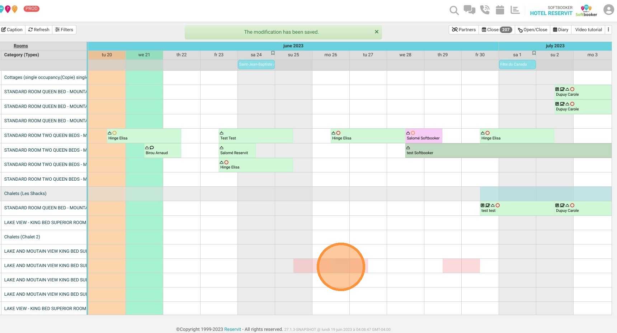Screen dimensions: 617x333
Task: Open the calendar icon in top bar
Action: (x=500, y=10)
